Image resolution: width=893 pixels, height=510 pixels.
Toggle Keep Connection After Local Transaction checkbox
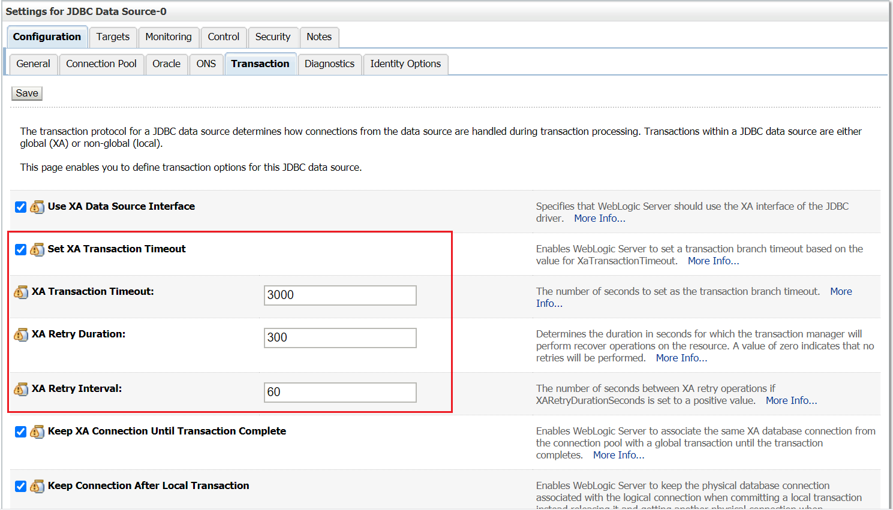pos(21,486)
